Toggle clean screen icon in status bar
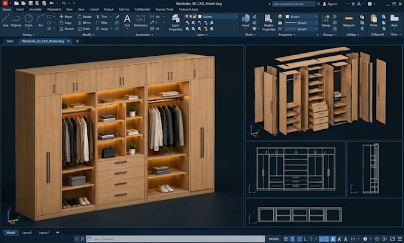 pyautogui.click(x=392, y=239)
